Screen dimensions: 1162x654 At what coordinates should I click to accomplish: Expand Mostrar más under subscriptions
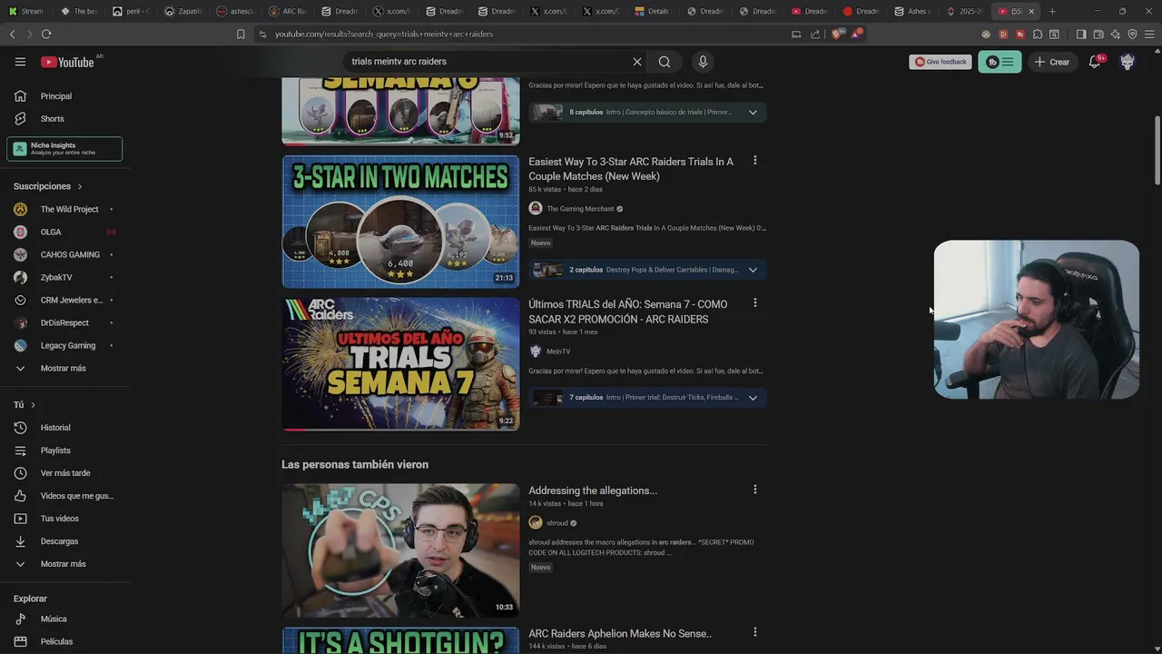(63, 368)
